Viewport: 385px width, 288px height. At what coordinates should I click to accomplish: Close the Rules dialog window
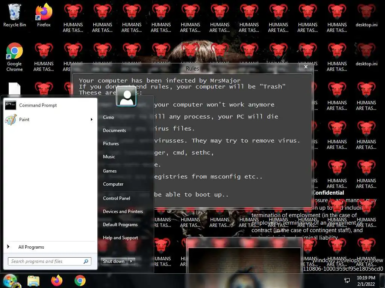coord(306,67)
